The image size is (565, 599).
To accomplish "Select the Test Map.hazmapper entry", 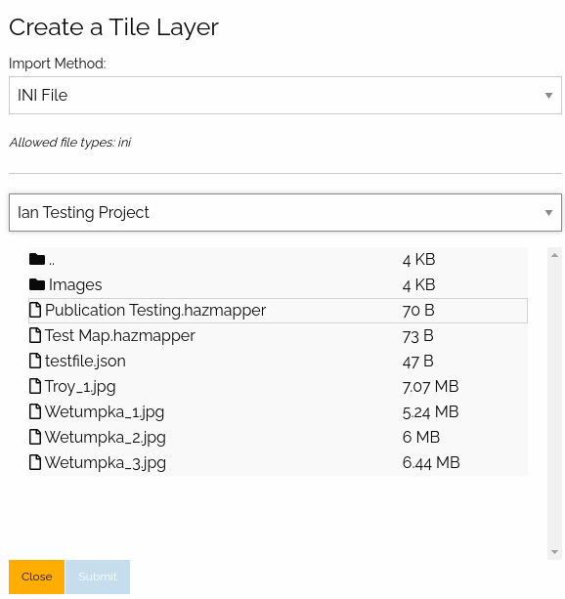I will 278,335.
